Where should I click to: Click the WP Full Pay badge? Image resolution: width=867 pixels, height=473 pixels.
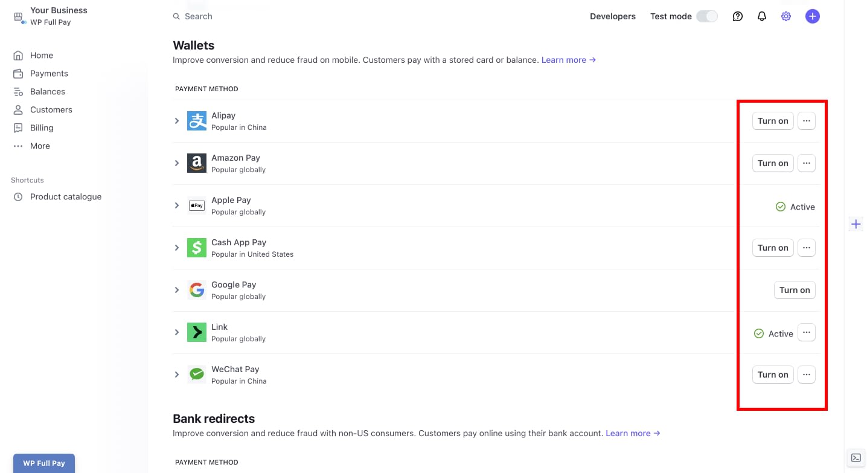click(44, 463)
